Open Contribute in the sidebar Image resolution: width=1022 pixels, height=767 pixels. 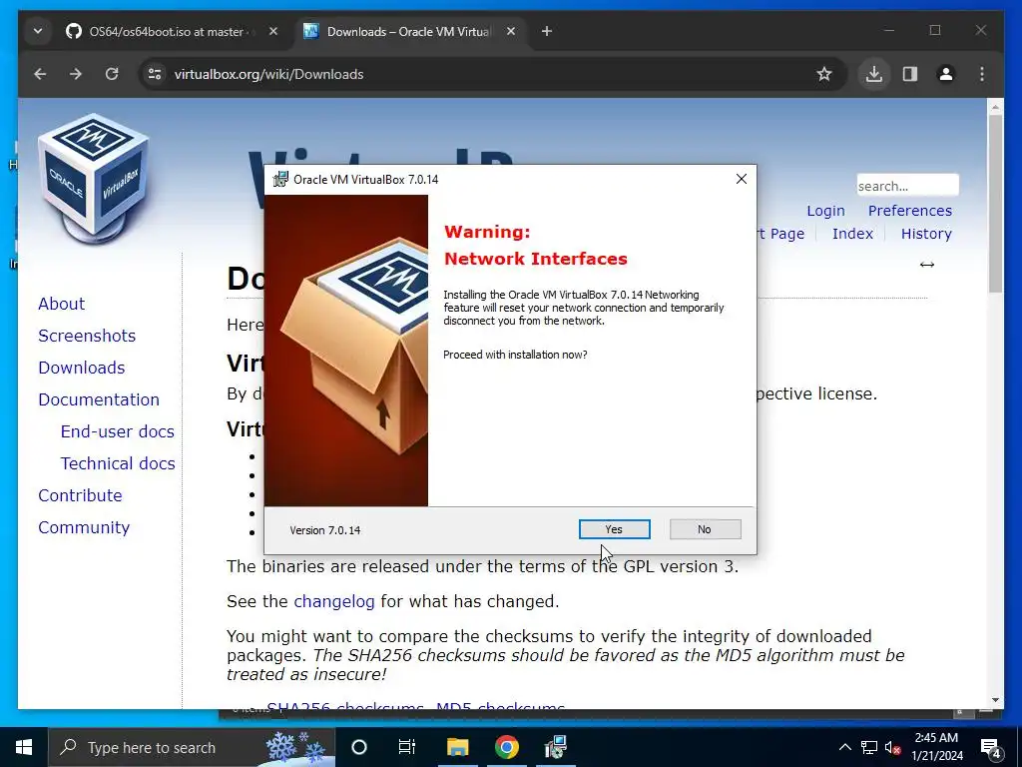[x=80, y=495]
